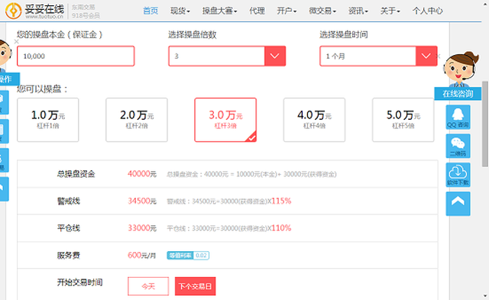Go to the 代理 page
The image size is (489, 300).
click(x=257, y=11)
